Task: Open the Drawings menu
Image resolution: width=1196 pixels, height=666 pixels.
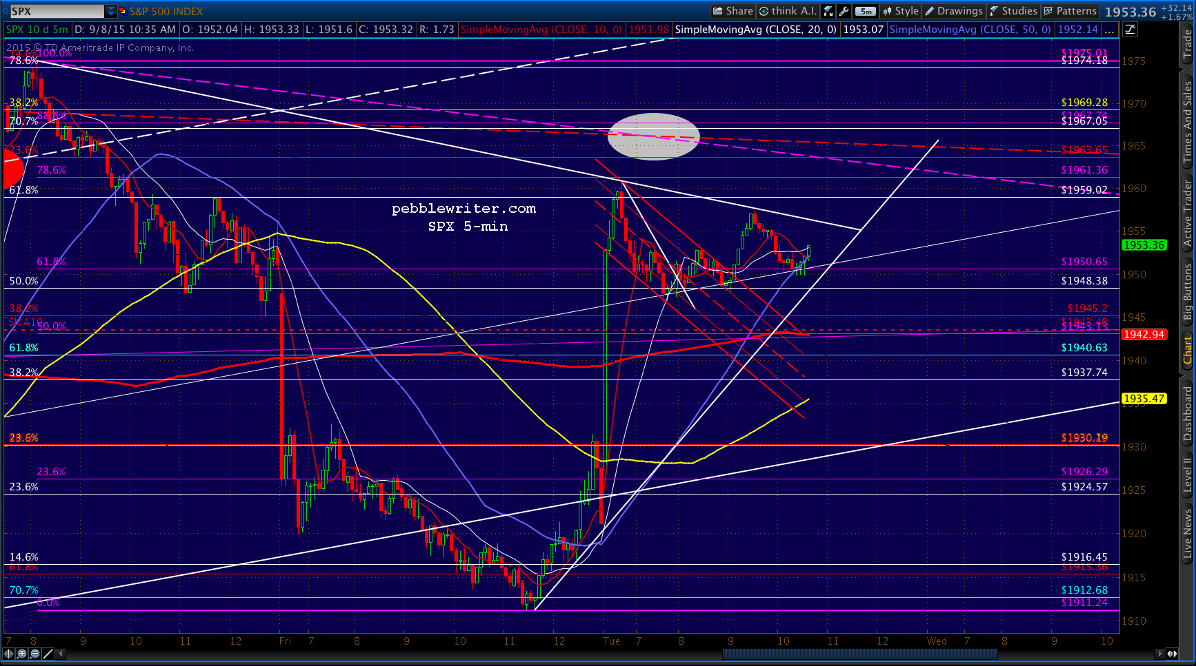Action: [954, 11]
